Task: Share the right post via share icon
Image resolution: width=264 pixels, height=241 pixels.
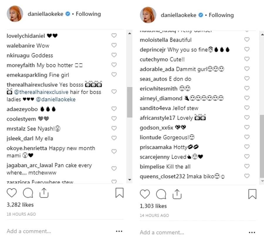Action: coord(177,194)
